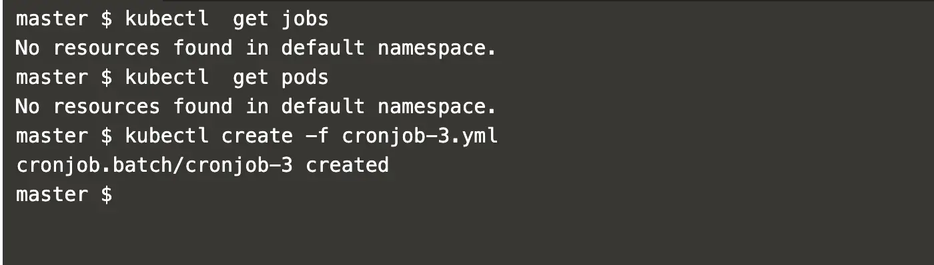The width and height of the screenshot is (934, 265).
Task: Click the 'cronjob.batch/cronjob-3 created' output
Action: coord(202,165)
